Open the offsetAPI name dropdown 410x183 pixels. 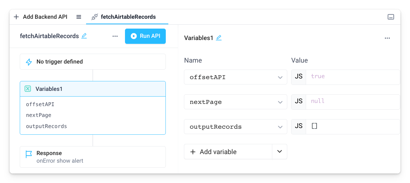tap(280, 77)
